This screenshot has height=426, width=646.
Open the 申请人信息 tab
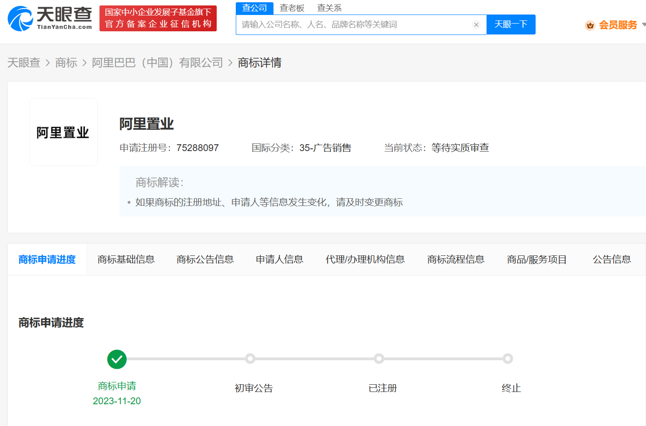click(279, 260)
